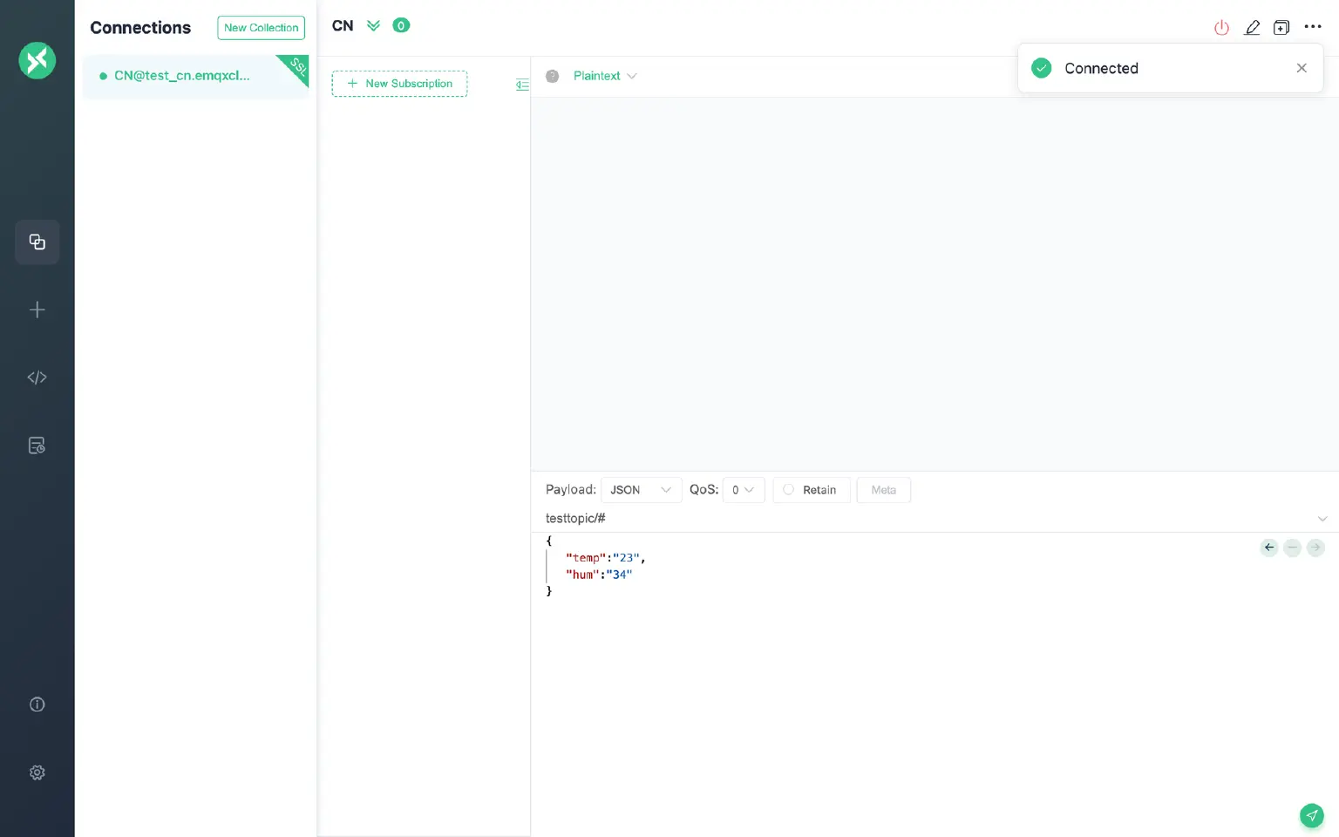This screenshot has width=1339, height=837.
Task: Toggle the CN connection details double-chevron
Action: click(373, 26)
